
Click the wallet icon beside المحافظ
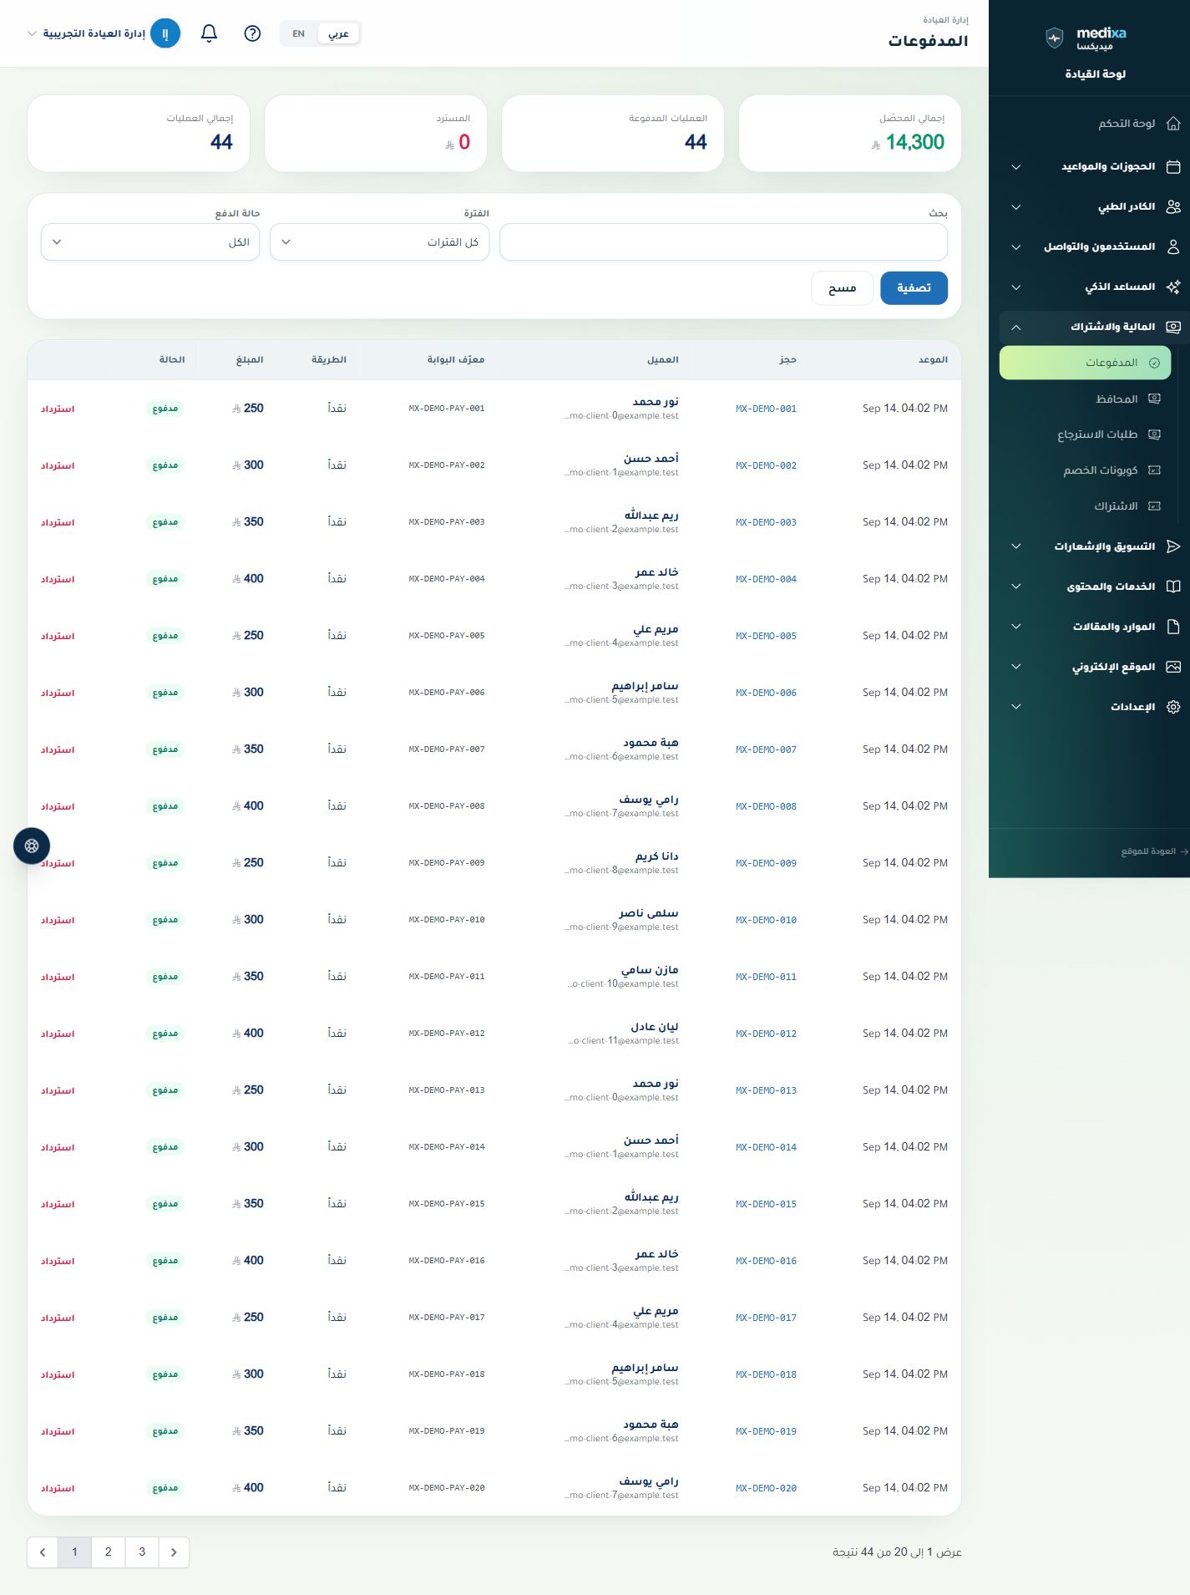1155,399
